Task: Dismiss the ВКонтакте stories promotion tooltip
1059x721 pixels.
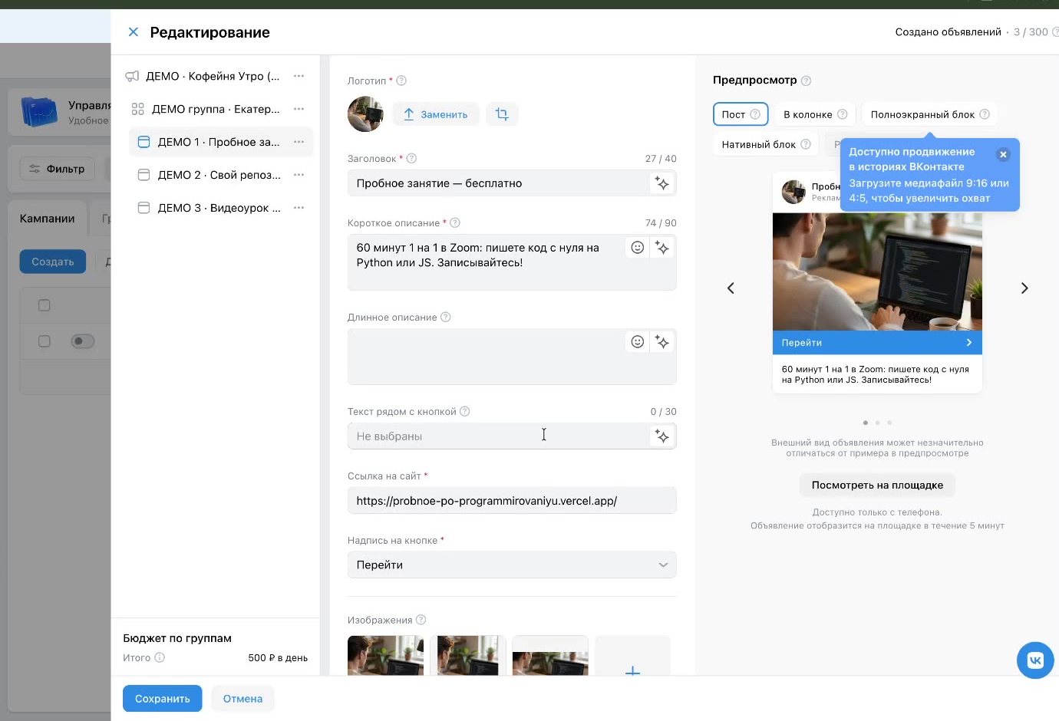Action: (x=1003, y=154)
